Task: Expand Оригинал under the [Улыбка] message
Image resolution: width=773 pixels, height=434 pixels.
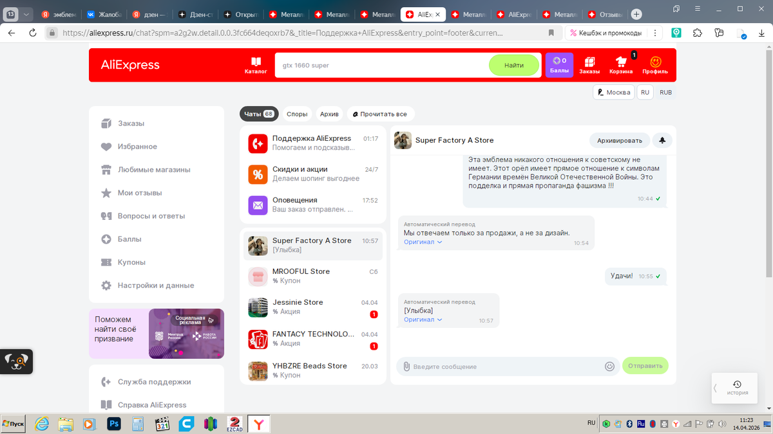Action: [423, 320]
